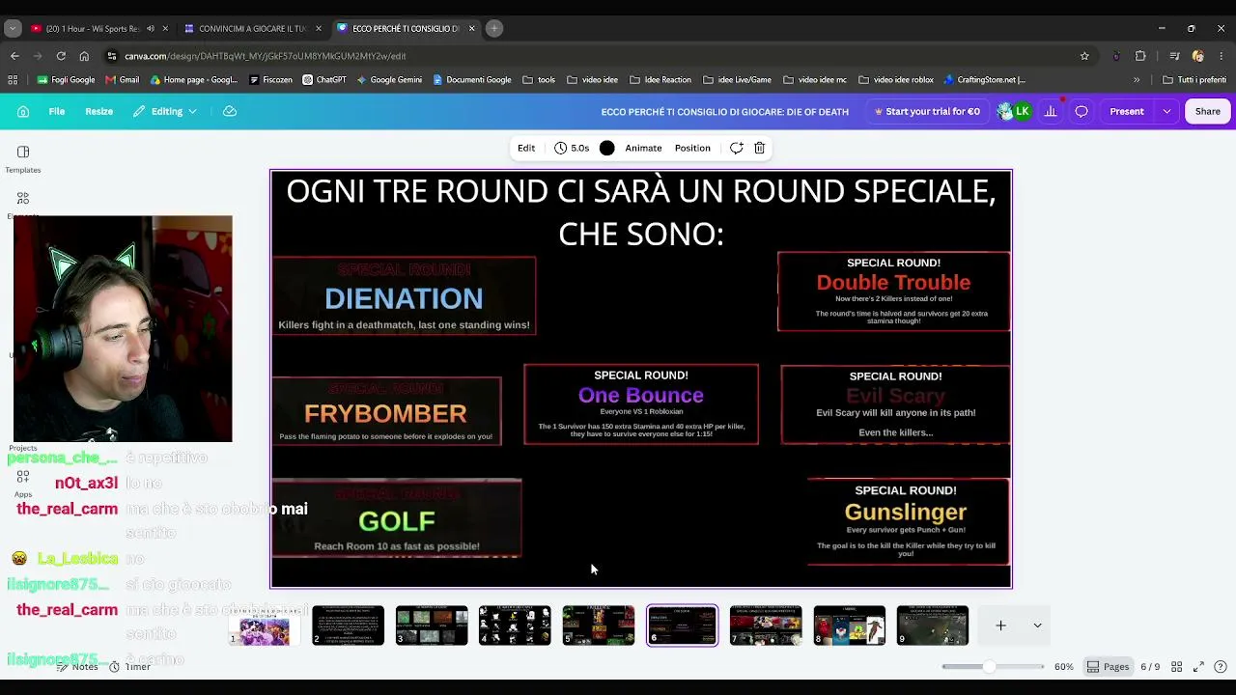Select the Double Trouble special round card
Image resolution: width=1236 pixels, height=695 pixels.
894,292
